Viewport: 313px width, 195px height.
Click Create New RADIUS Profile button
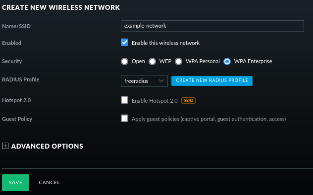click(212, 81)
